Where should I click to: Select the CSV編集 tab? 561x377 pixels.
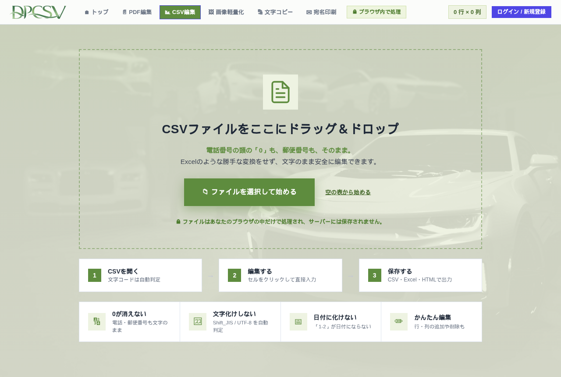(180, 12)
